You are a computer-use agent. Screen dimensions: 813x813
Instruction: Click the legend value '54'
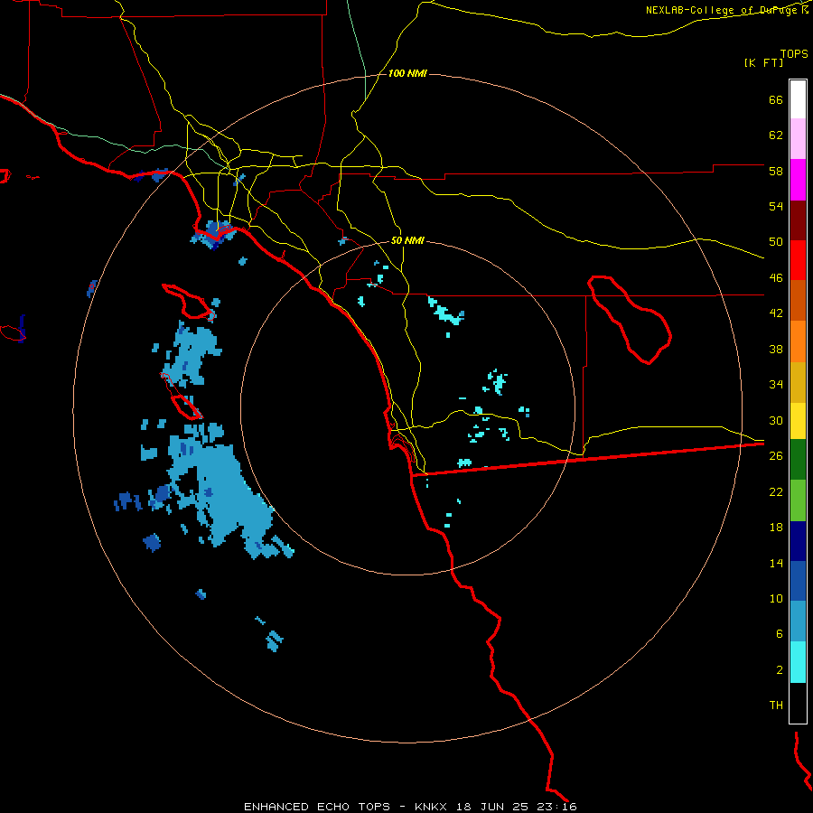point(776,206)
